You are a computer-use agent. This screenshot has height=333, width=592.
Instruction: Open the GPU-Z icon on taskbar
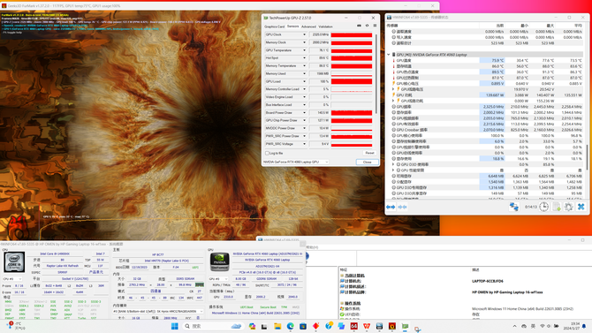click(405, 326)
